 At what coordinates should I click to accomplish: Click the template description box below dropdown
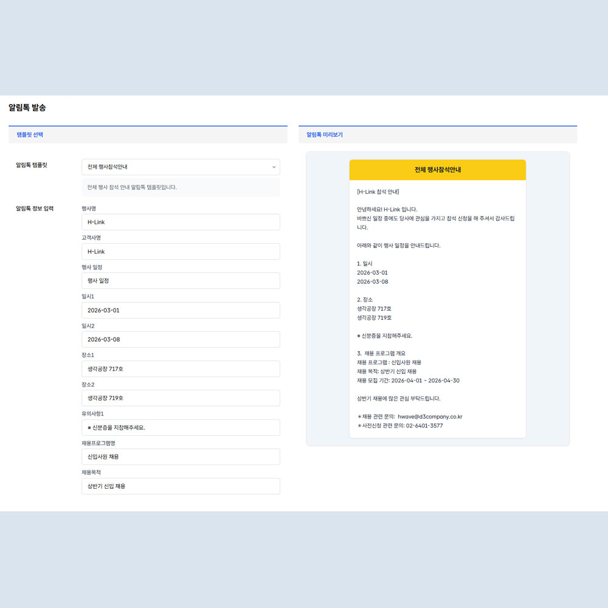(181, 187)
